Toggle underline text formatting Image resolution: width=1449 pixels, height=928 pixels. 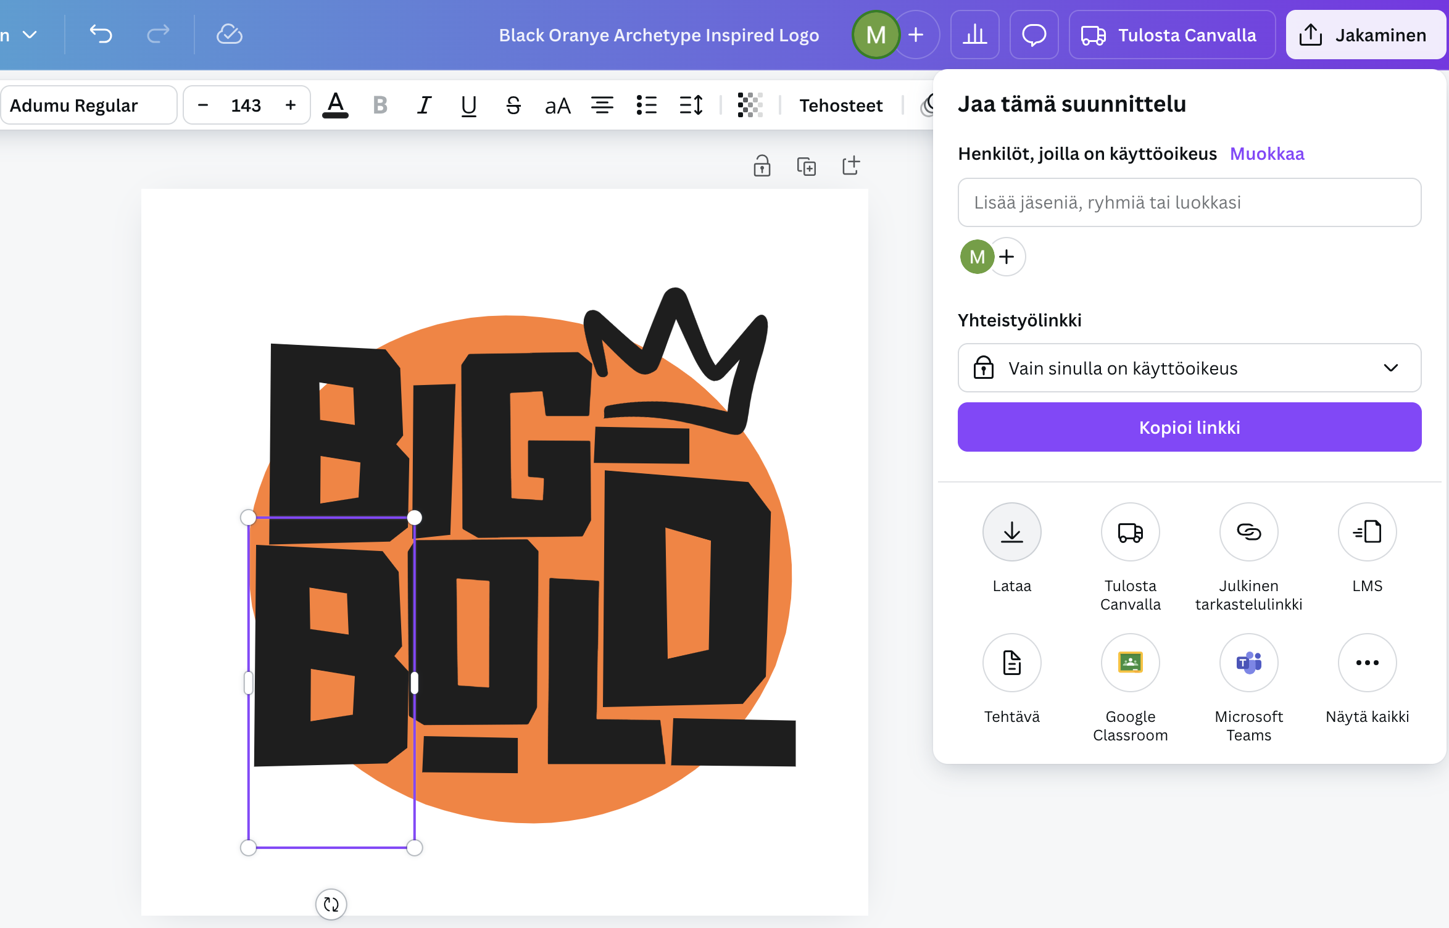pyautogui.click(x=468, y=105)
